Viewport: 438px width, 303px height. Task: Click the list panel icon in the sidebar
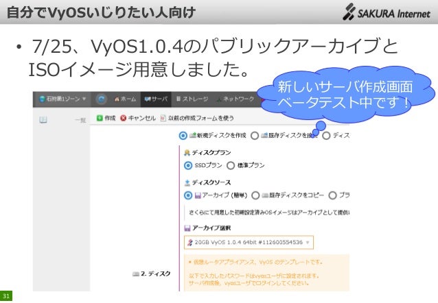[x=43, y=120]
